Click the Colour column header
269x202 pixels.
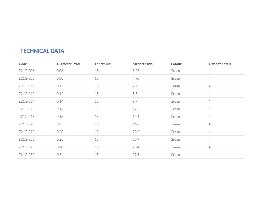pyautogui.click(x=176, y=64)
